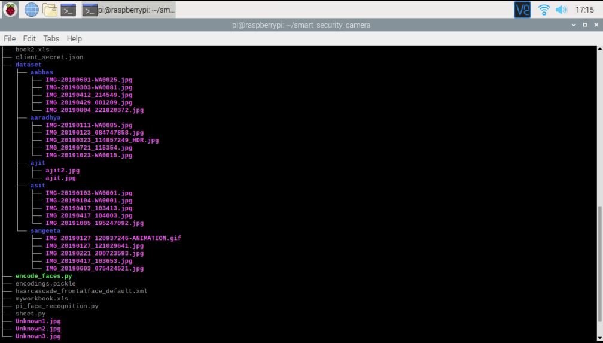Click the ajit folder name
The width and height of the screenshot is (603, 343).
point(38,163)
